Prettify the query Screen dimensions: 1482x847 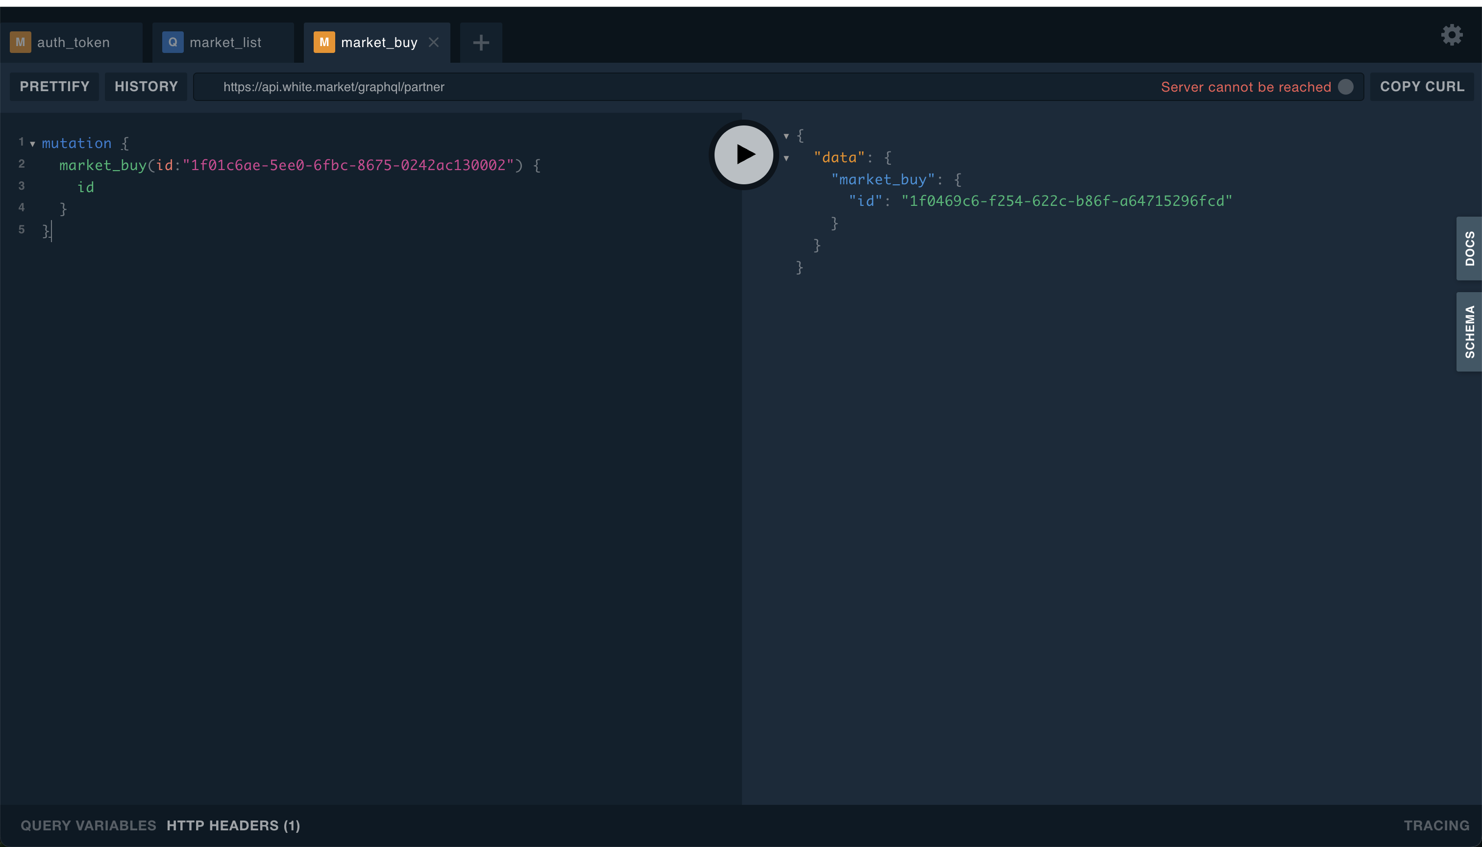coord(55,87)
